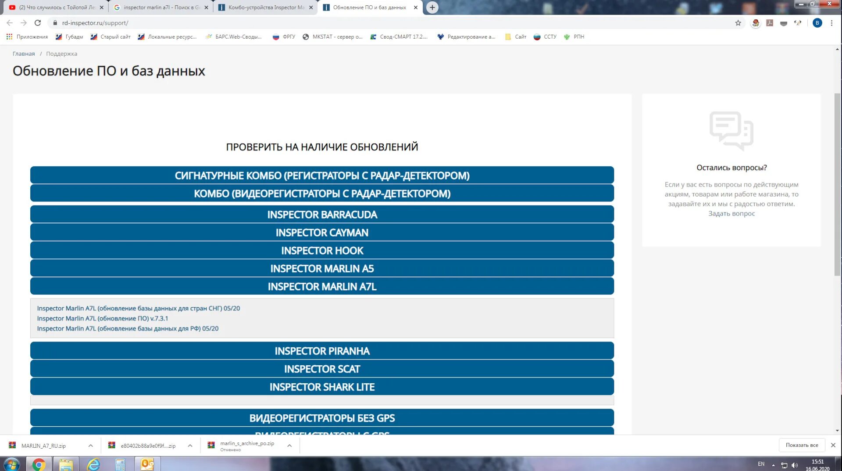Close the YouTube Toyota tab

101,7
